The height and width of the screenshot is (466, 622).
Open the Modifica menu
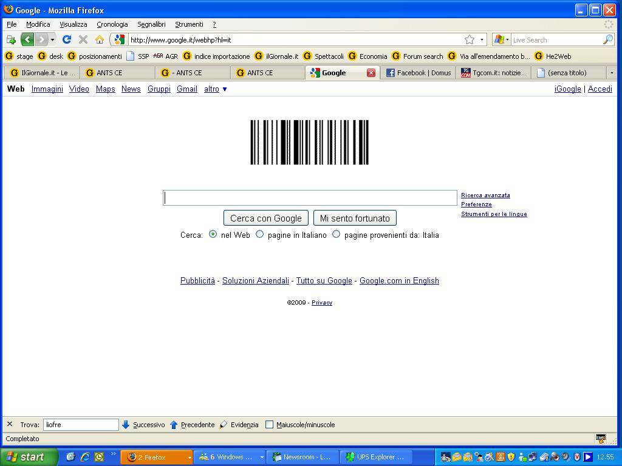pos(38,24)
